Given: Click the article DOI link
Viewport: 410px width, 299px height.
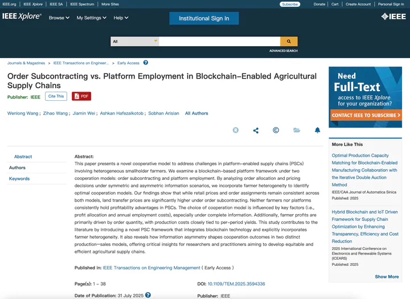Looking at the screenshot, I should click(236, 284).
